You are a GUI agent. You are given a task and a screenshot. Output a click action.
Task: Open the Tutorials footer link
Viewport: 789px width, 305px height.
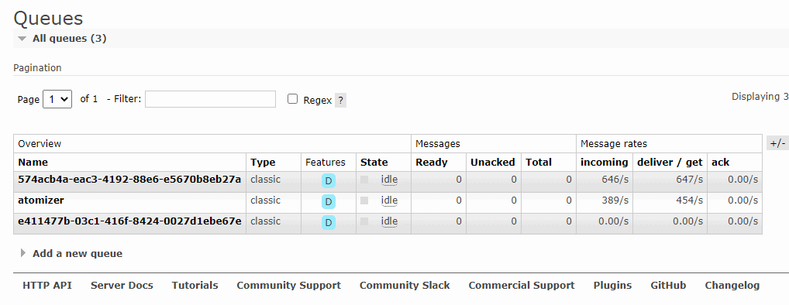195,286
